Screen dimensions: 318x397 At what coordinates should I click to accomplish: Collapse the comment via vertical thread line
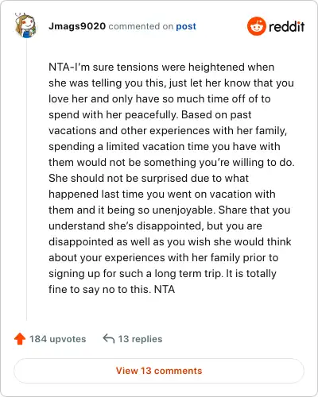pyautogui.click(x=26, y=180)
